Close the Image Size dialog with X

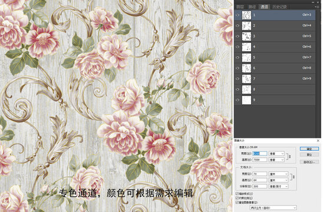[318, 141]
